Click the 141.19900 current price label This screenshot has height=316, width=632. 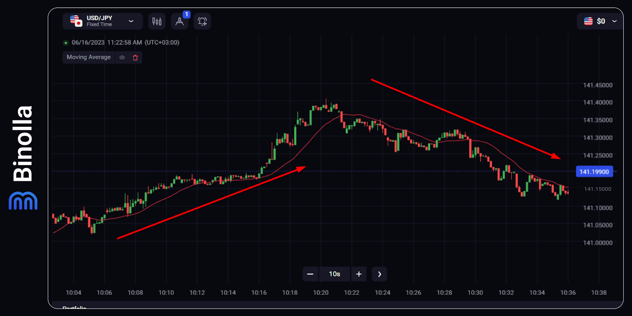click(594, 171)
